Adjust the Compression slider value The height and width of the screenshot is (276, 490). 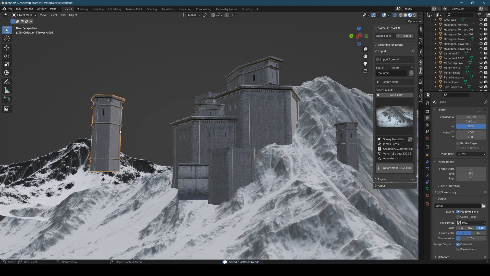(471, 238)
